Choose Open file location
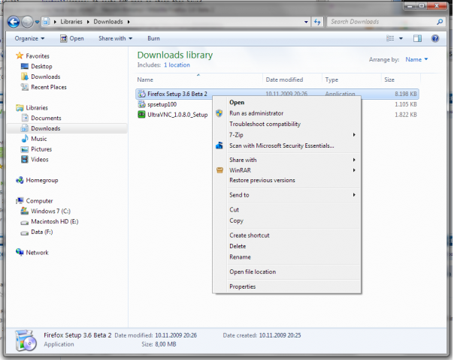454x360 pixels. click(293, 272)
